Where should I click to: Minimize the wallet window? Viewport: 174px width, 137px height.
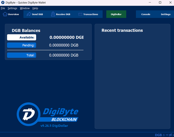point(150,3)
